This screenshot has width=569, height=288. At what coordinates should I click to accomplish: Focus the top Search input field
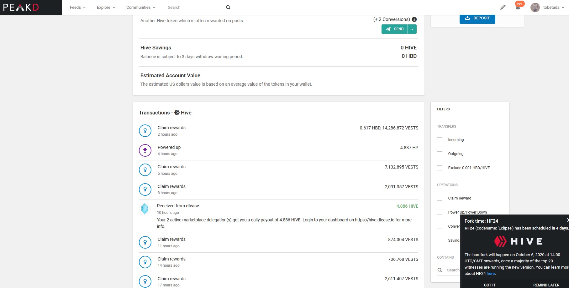(x=196, y=8)
